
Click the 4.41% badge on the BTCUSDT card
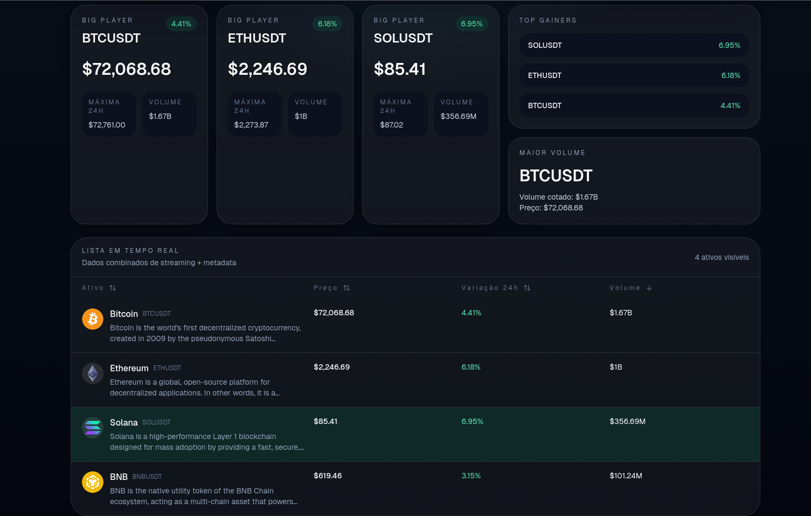[181, 24]
